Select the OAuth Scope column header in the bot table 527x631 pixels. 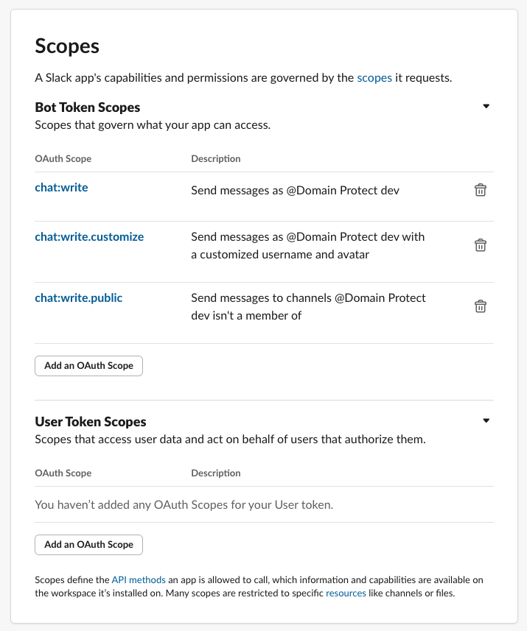tap(63, 158)
